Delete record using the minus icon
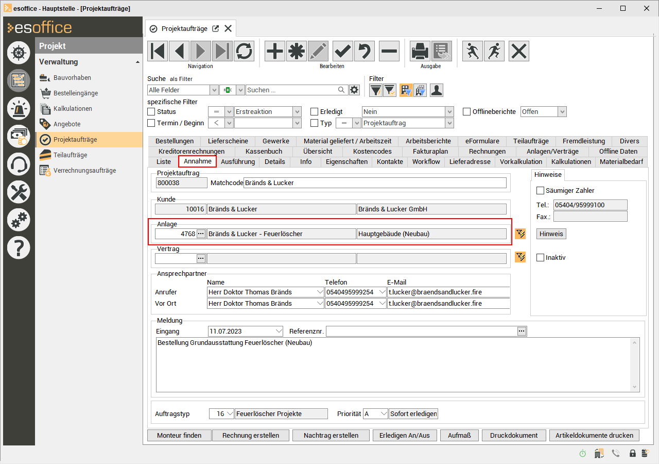The image size is (659, 464). tap(389, 51)
